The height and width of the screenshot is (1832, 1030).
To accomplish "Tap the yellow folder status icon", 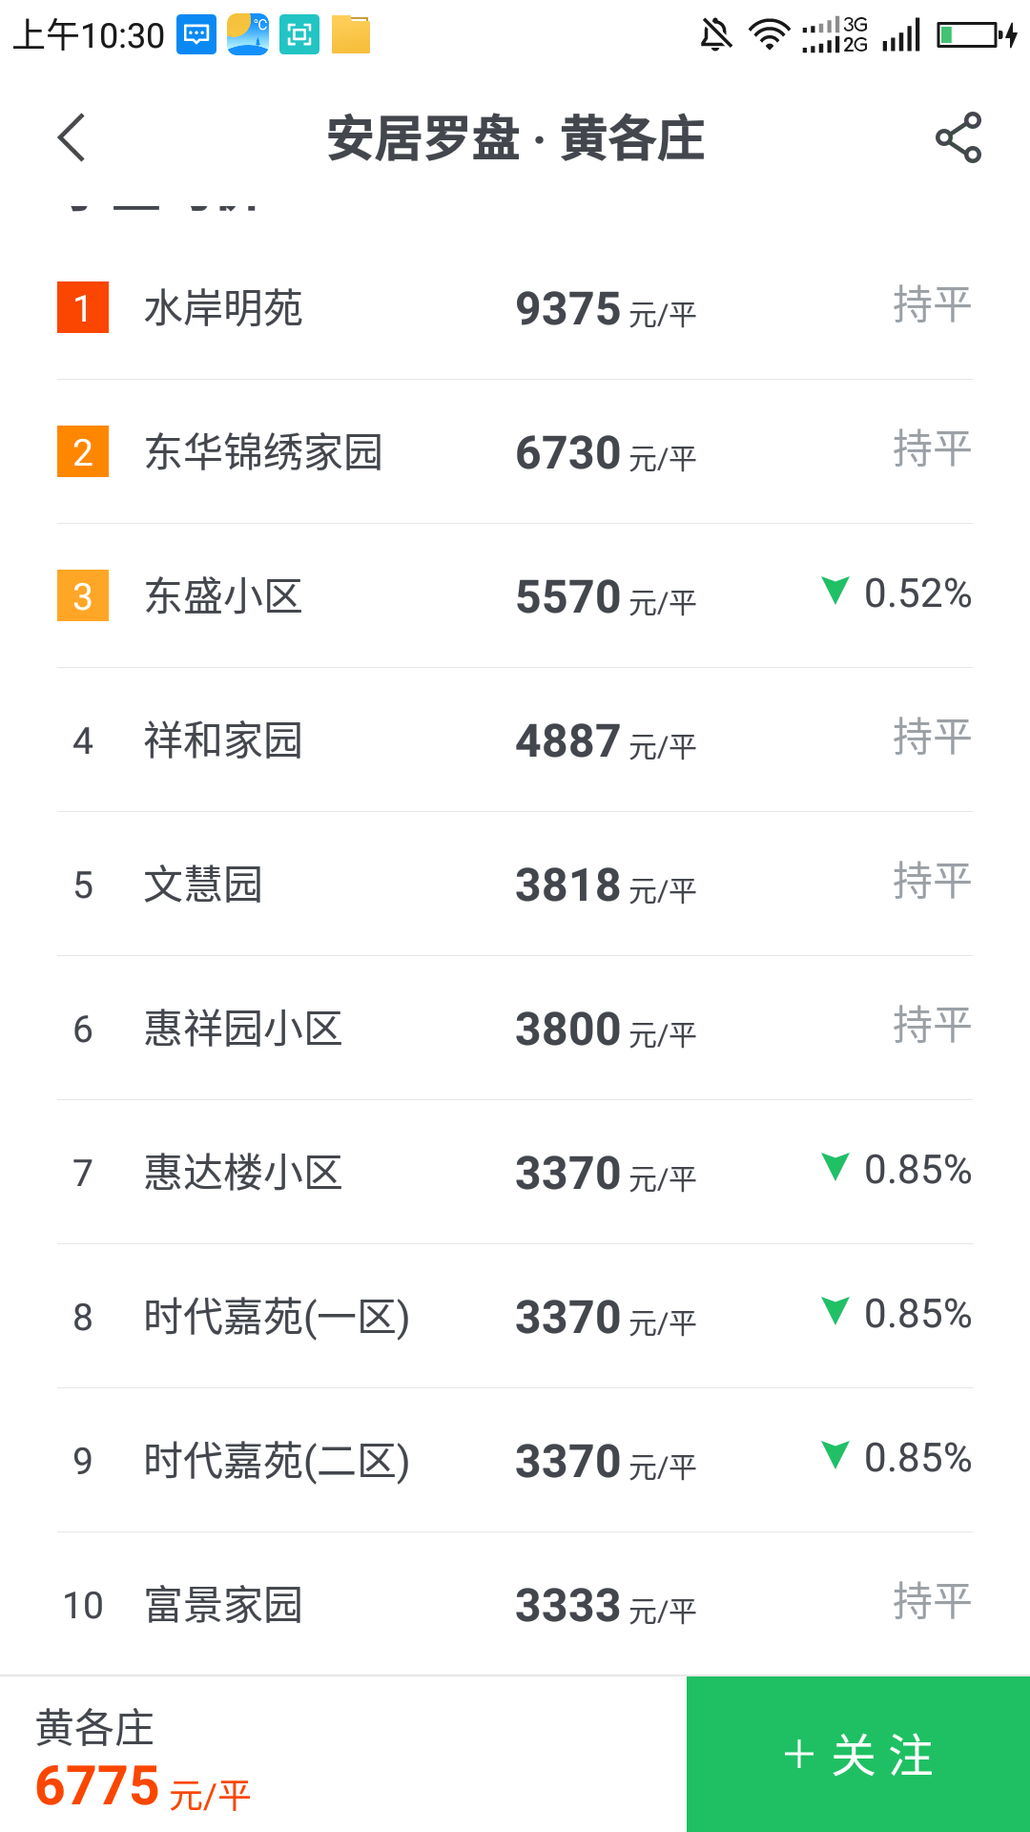I will click(351, 35).
